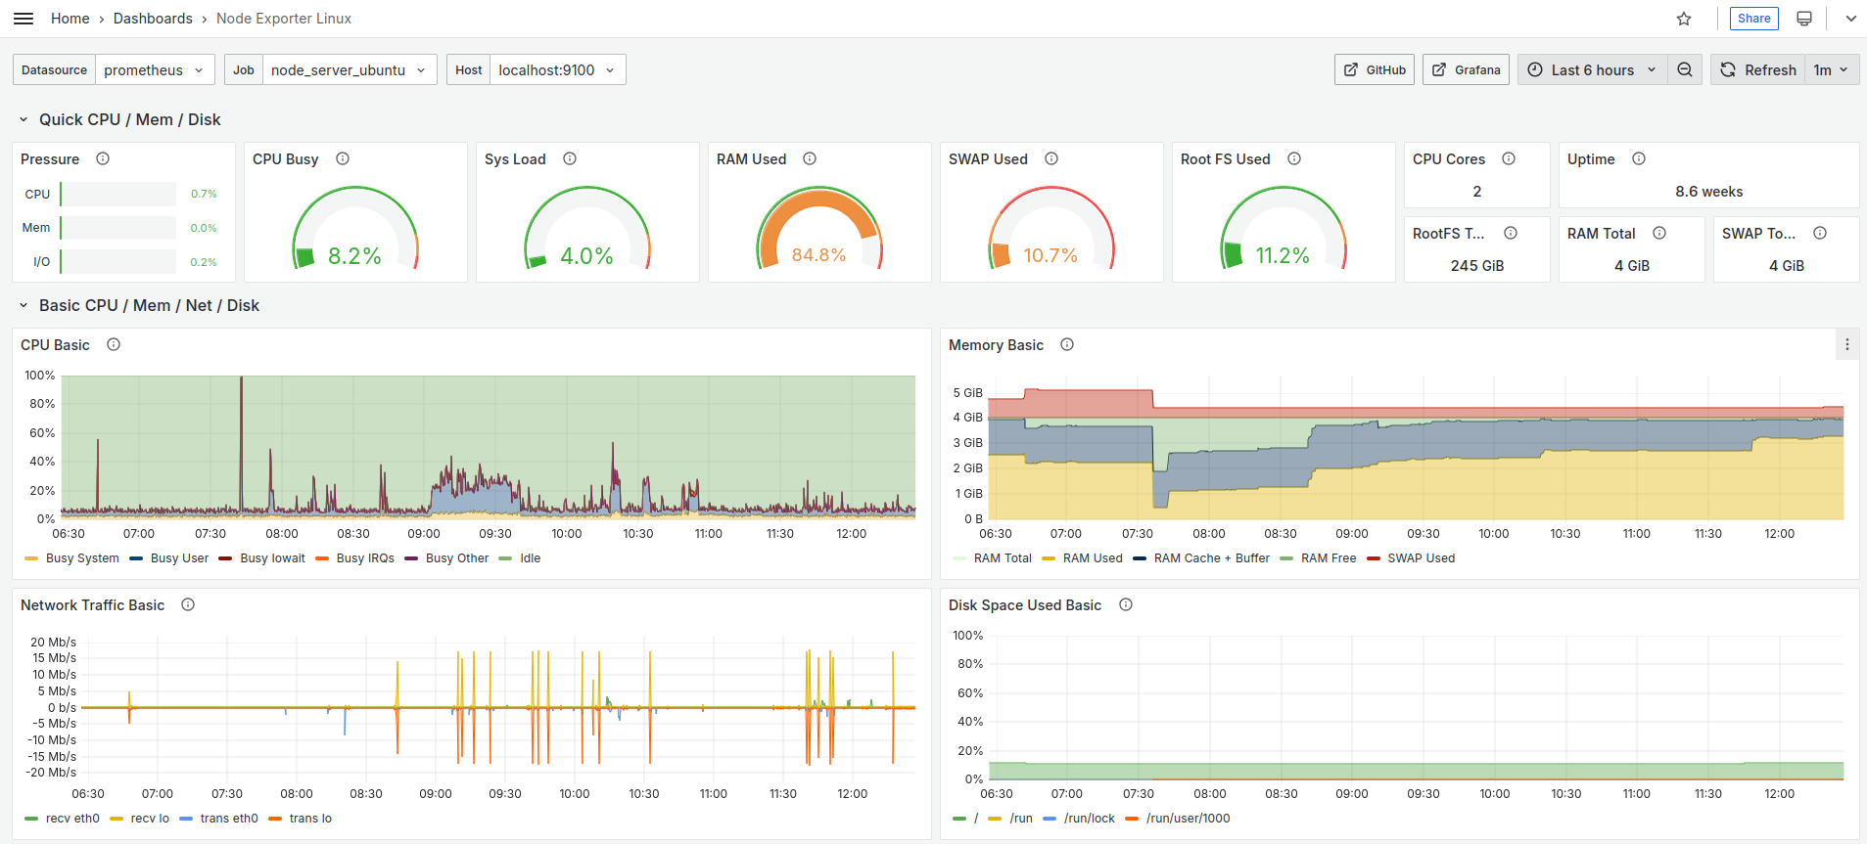Show info for Disk Space Used Basic panel
The width and height of the screenshot is (1867, 844).
(1126, 604)
